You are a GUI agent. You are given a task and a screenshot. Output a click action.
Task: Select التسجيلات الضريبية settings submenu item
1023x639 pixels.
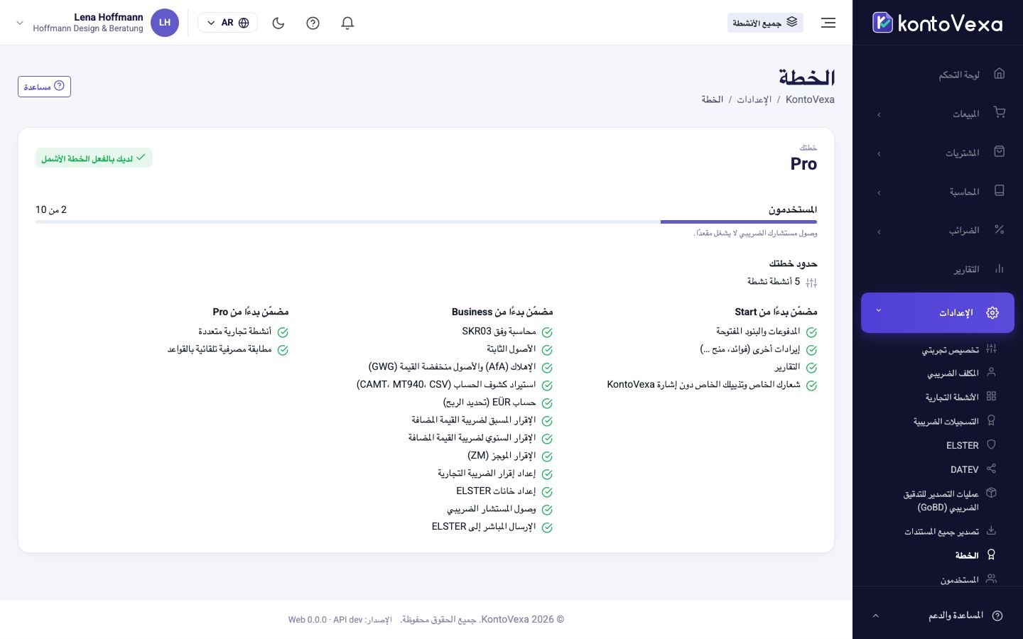[946, 421]
